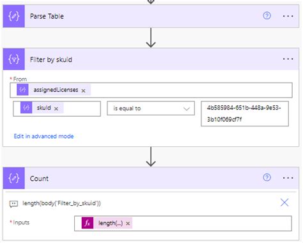Select the length(...) expression token

click(107, 223)
